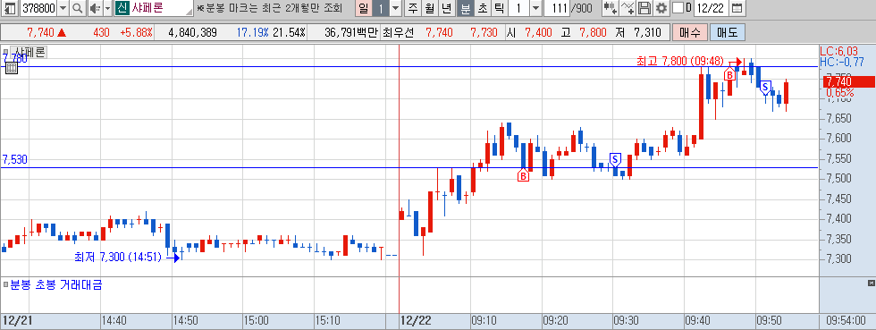The height and width of the screenshot is (330, 876).
Task: Toggle the 분봉 초봉 거래대금 indicator marker
Action: click(6, 285)
